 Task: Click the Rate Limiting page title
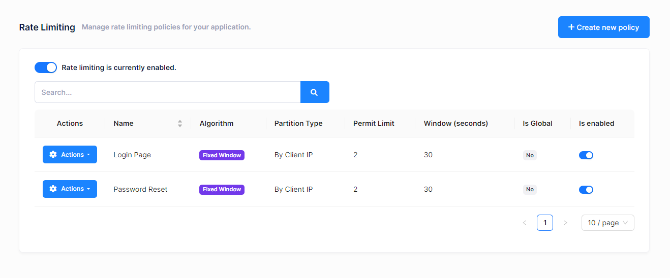[47, 27]
